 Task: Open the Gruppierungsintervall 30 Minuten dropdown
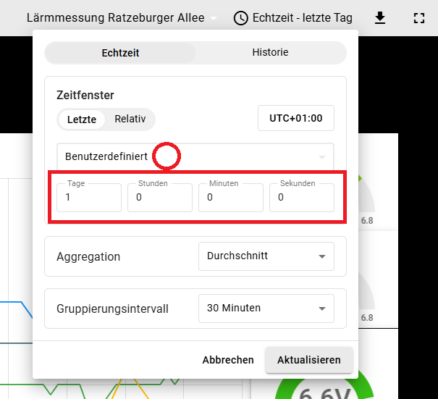pyautogui.click(x=266, y=308)
